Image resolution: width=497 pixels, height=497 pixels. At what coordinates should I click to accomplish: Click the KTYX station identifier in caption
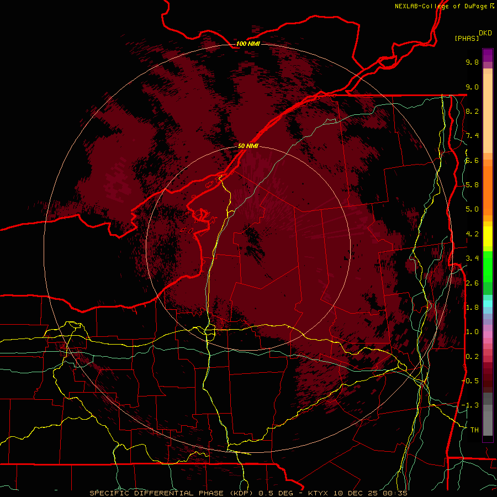point(319,493)
